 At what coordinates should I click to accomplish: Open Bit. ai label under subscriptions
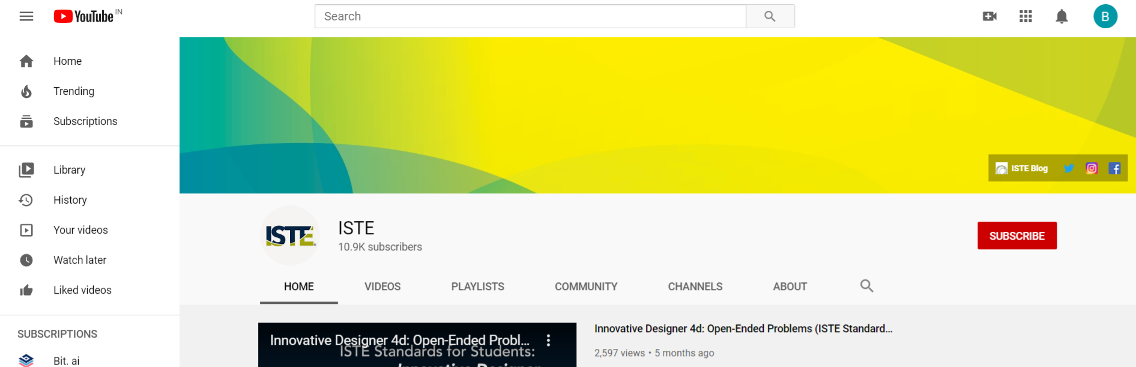[x=66, y=361]
